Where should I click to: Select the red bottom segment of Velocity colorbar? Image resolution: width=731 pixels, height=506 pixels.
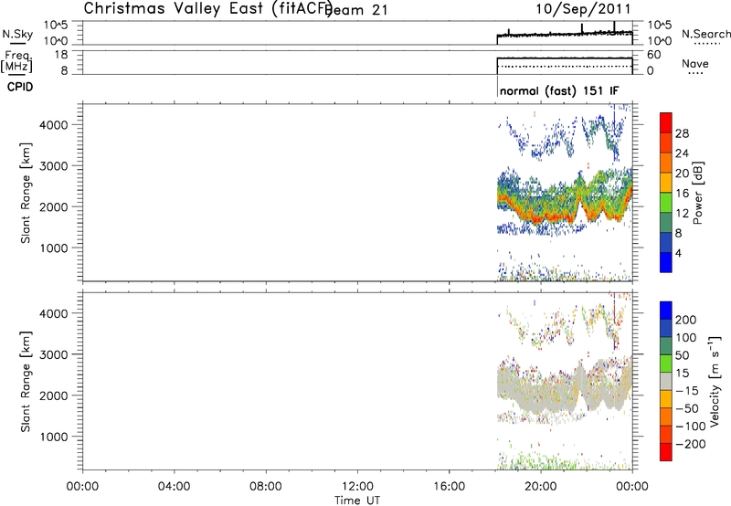666,452
